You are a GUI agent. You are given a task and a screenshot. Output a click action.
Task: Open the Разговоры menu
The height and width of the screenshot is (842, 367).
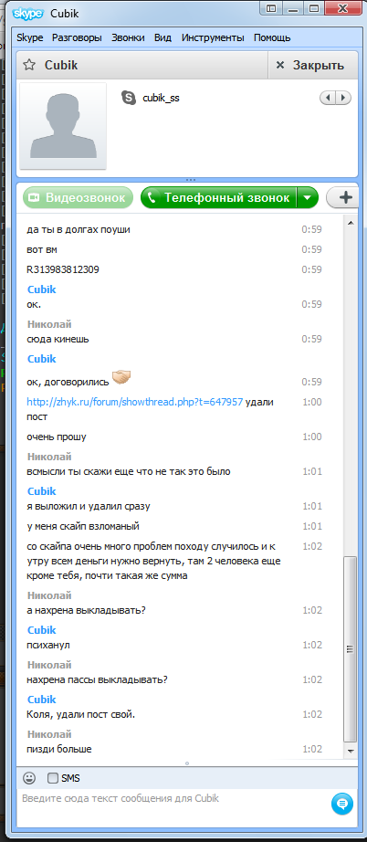click(77, 37)
